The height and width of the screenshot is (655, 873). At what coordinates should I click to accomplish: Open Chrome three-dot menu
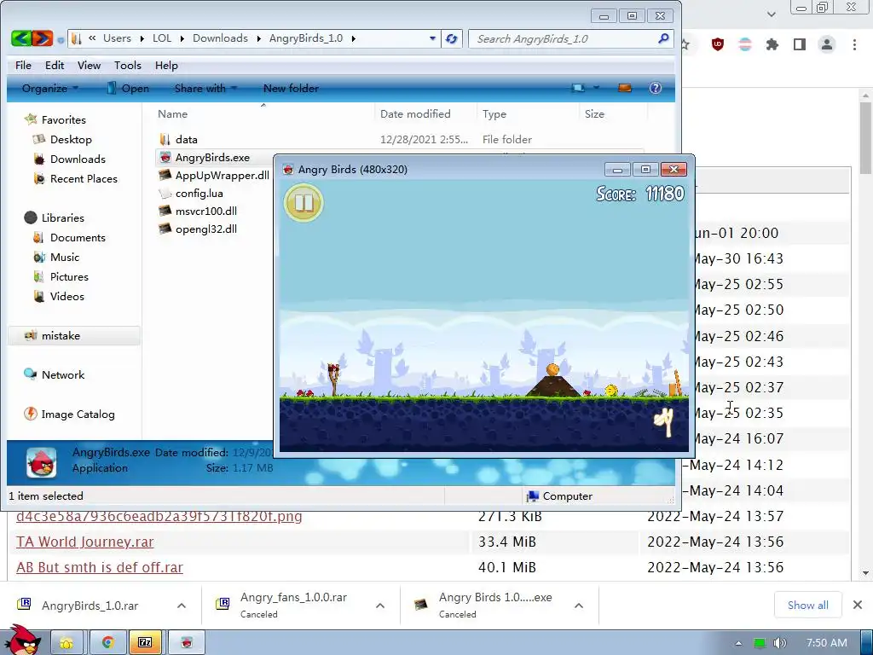854,44
